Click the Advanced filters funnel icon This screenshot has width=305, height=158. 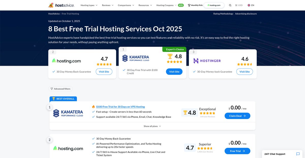(52, 89)
